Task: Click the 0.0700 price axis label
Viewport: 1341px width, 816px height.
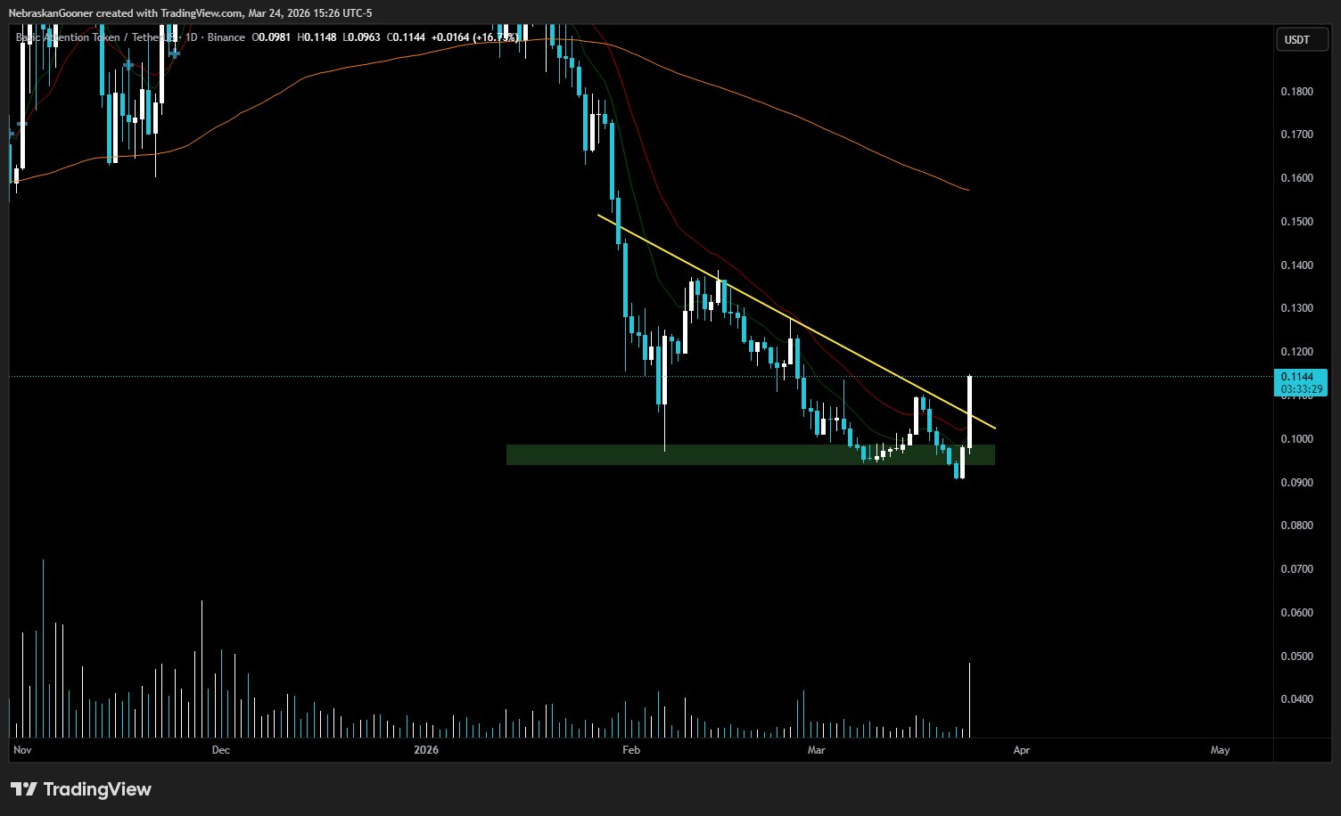Action: point(1296,569)
